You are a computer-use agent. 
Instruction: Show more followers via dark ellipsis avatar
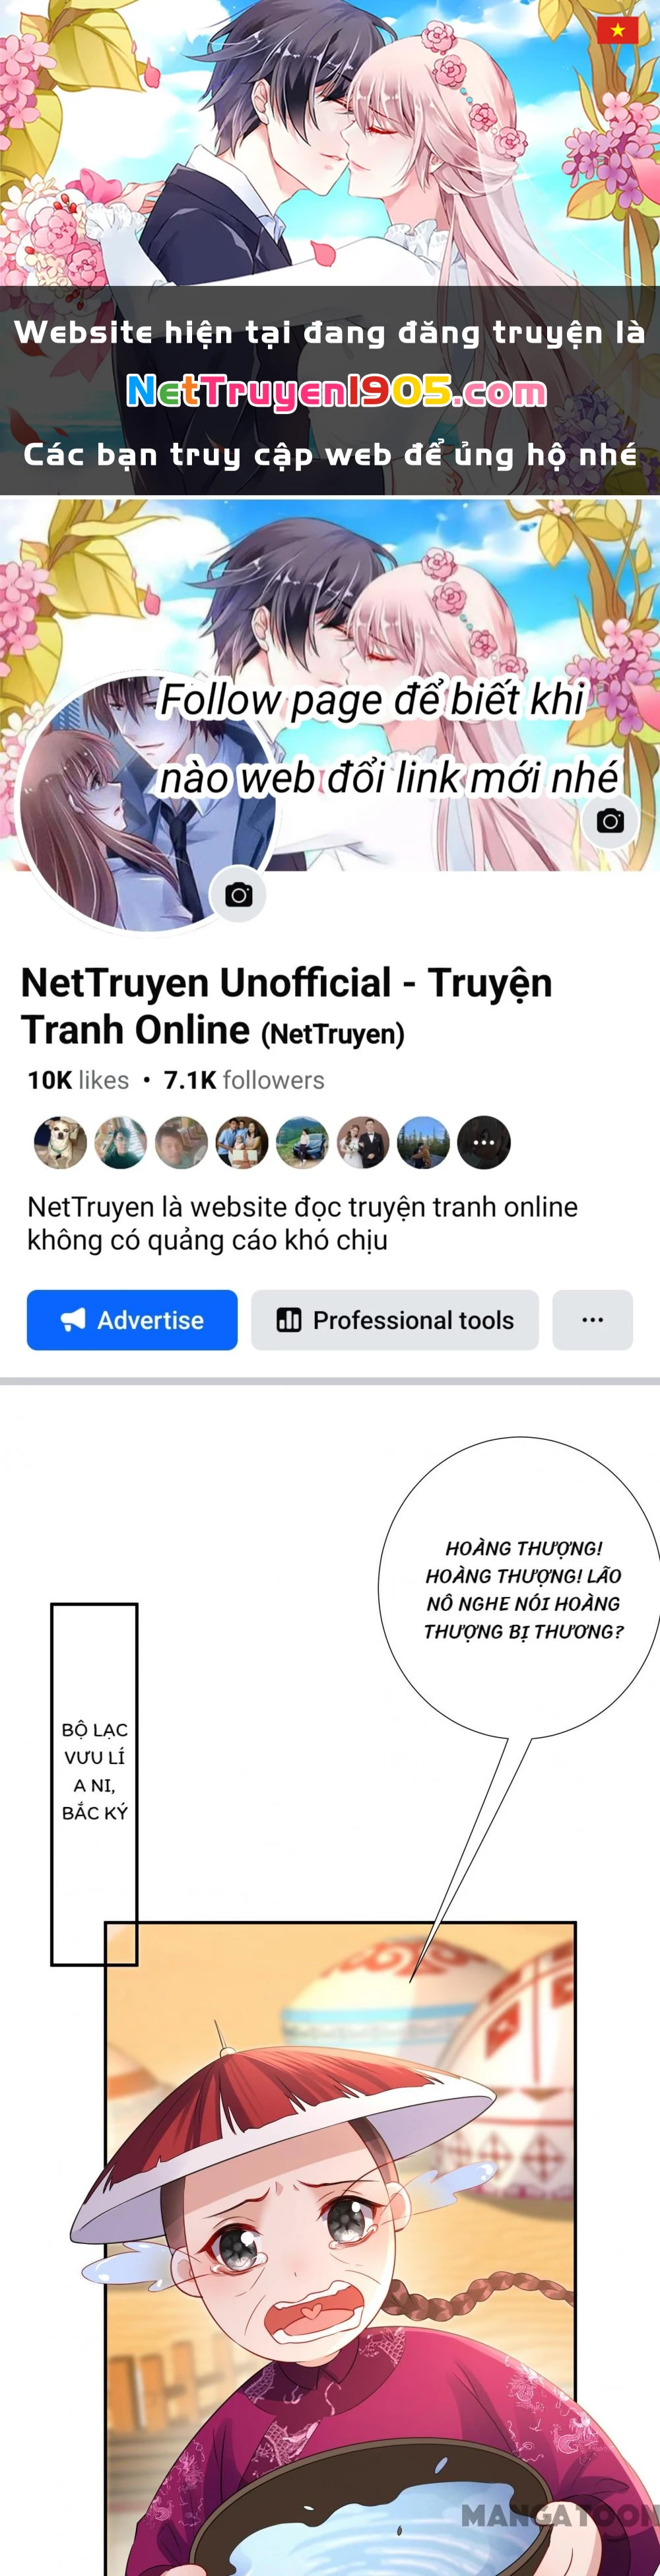coord(484,1142)
